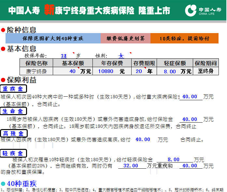The height and width of the screenshot is (192, 227).
Task: Click the 基本信息 section heading
Action: tap(21, 49)
